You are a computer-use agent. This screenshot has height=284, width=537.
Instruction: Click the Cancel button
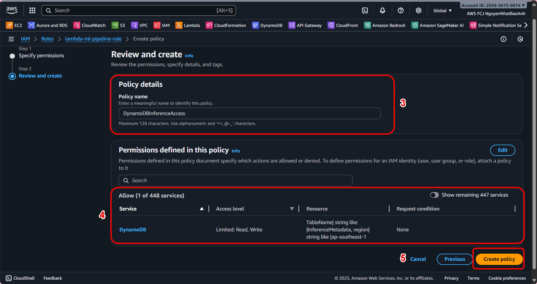click(x=418, y=259)
